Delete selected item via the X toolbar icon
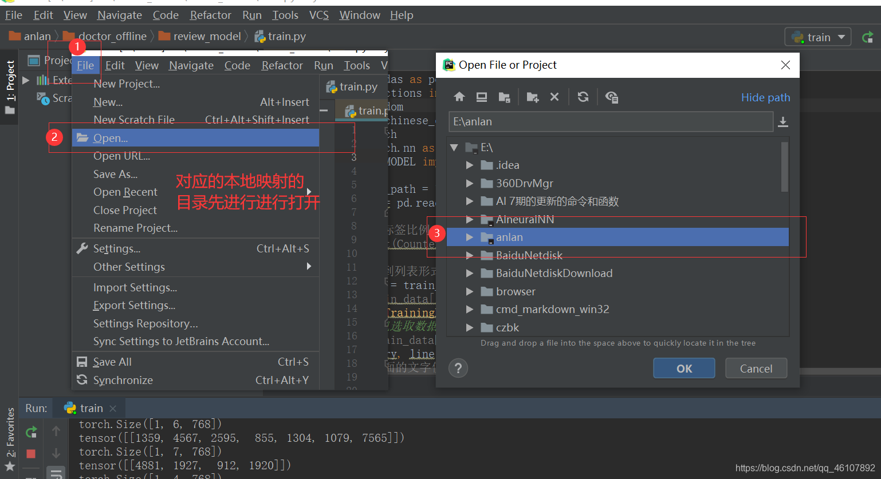 pos(554,97)
